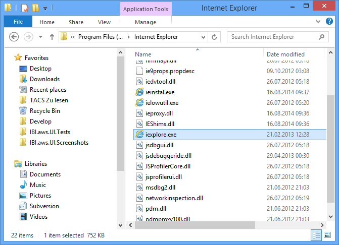339x245 pixels.
Task: Select the iexplore.exe file icon
Action: point(140,135)
